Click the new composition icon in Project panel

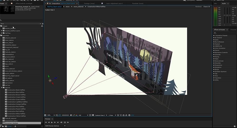tap(6, 126)
